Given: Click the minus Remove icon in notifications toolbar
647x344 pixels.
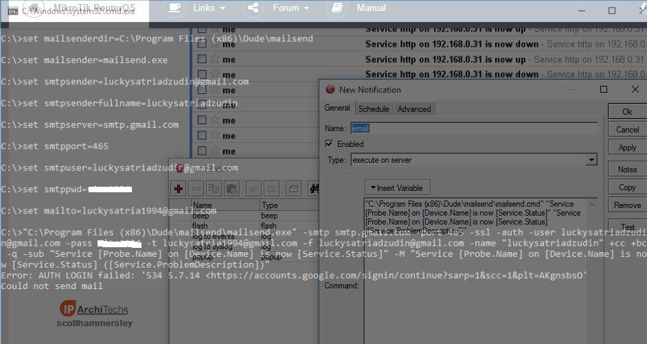Looking at the screenshot, I should 196,189.
